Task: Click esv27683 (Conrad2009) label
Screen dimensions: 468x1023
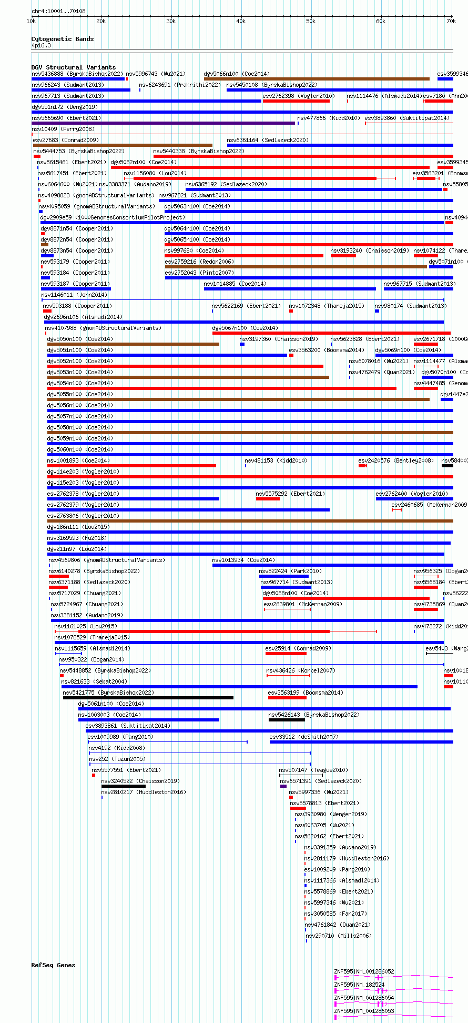Action: pos(66,140)
